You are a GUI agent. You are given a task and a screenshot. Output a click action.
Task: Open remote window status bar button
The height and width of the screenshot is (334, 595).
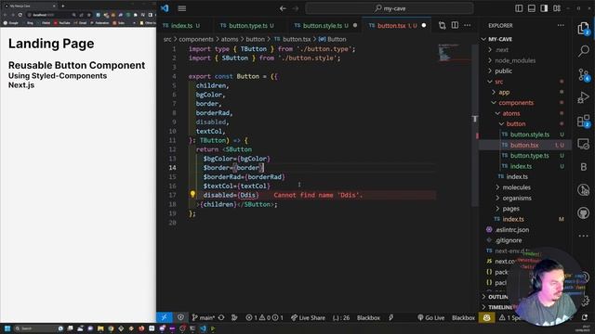point(165,317)
